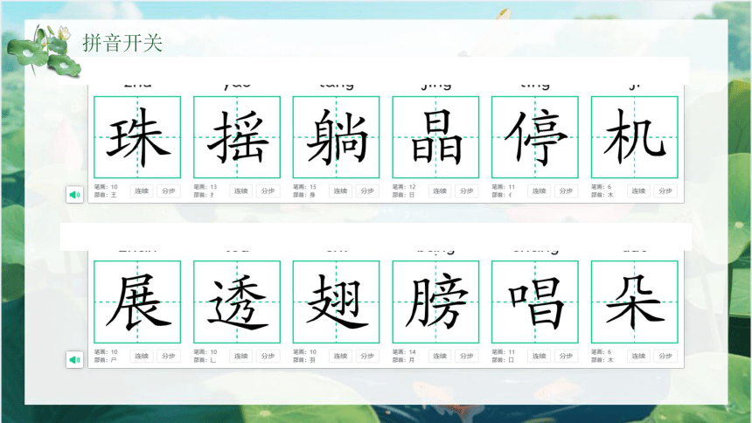Click 分步 button under 摇
Image resolution: width=752 pixels, height=423 pixels.
[268, 191]
